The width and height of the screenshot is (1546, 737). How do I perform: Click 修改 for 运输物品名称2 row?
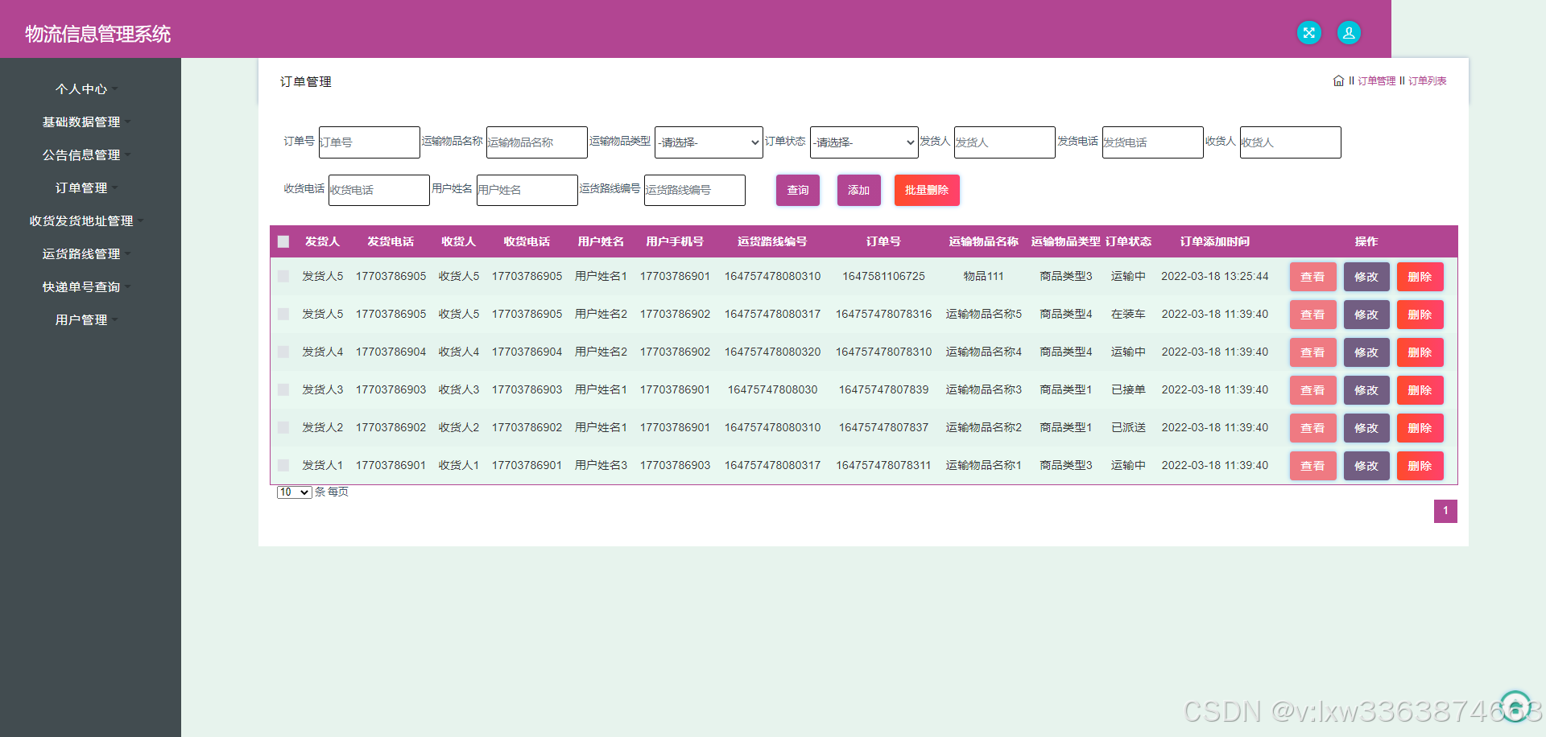[1366, 428]
